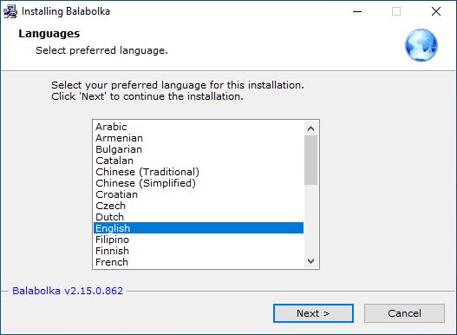The image size is (457, 335).
Task: Pick French in the language list
Action: pyautogui.click(x=199, y=262)
